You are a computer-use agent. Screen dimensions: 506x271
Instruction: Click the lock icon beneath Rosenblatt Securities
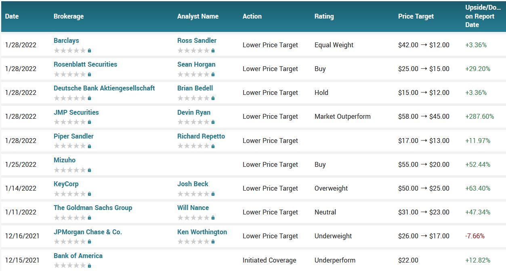(89, 75)
